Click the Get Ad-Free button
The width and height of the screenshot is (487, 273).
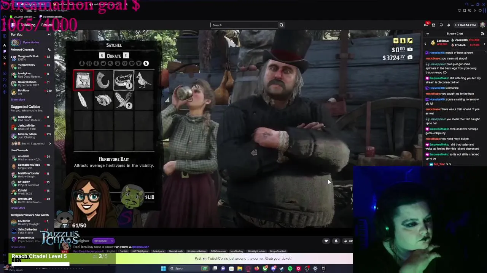tap(466, 25)
